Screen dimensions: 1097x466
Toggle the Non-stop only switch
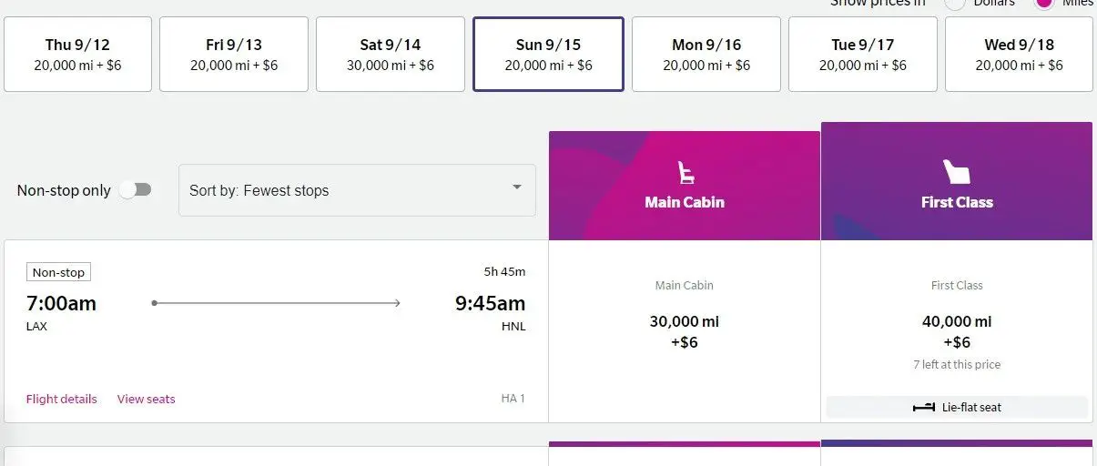click(x=136, y=190)
